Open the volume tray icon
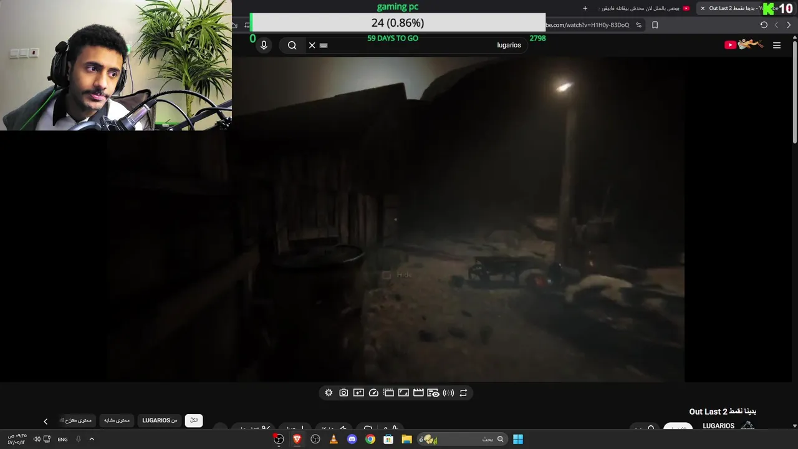The height and width of the screenshot is (449, 798). (x=36, y=439)
